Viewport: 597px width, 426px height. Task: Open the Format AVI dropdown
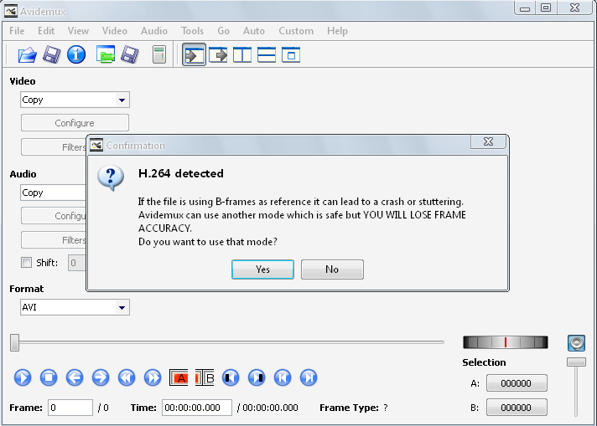tap(75, 307)
